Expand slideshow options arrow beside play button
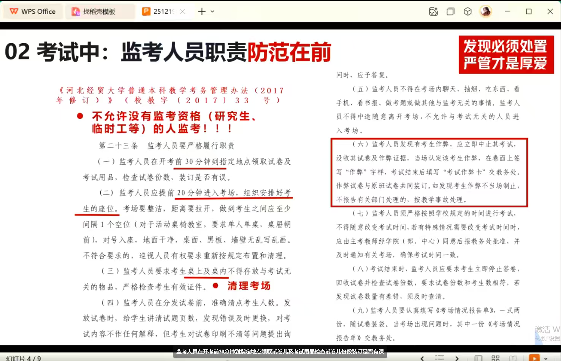The width and height of the screenshot is (561, 361). click(x=546, y=358)
